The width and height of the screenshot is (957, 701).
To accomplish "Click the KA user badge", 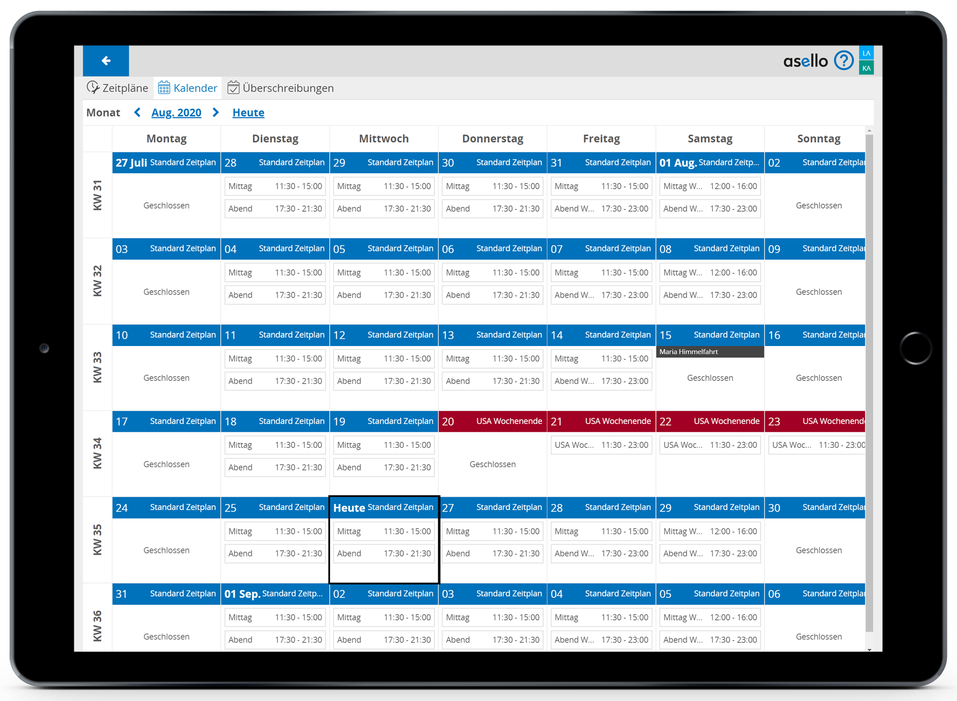I will click(866, 68).
